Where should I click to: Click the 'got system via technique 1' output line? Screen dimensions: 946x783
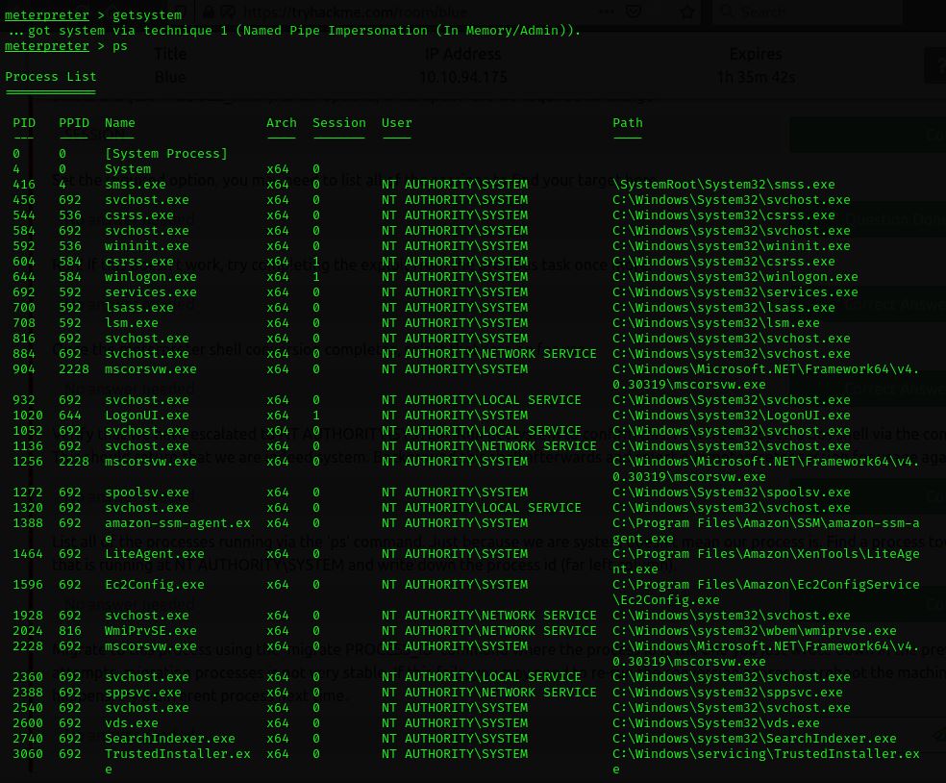[x=294, y=30]
